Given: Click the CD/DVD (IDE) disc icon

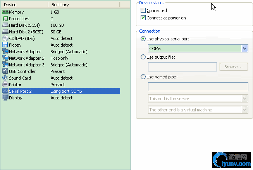Looking at the screenshot, I should click(5, 38).
